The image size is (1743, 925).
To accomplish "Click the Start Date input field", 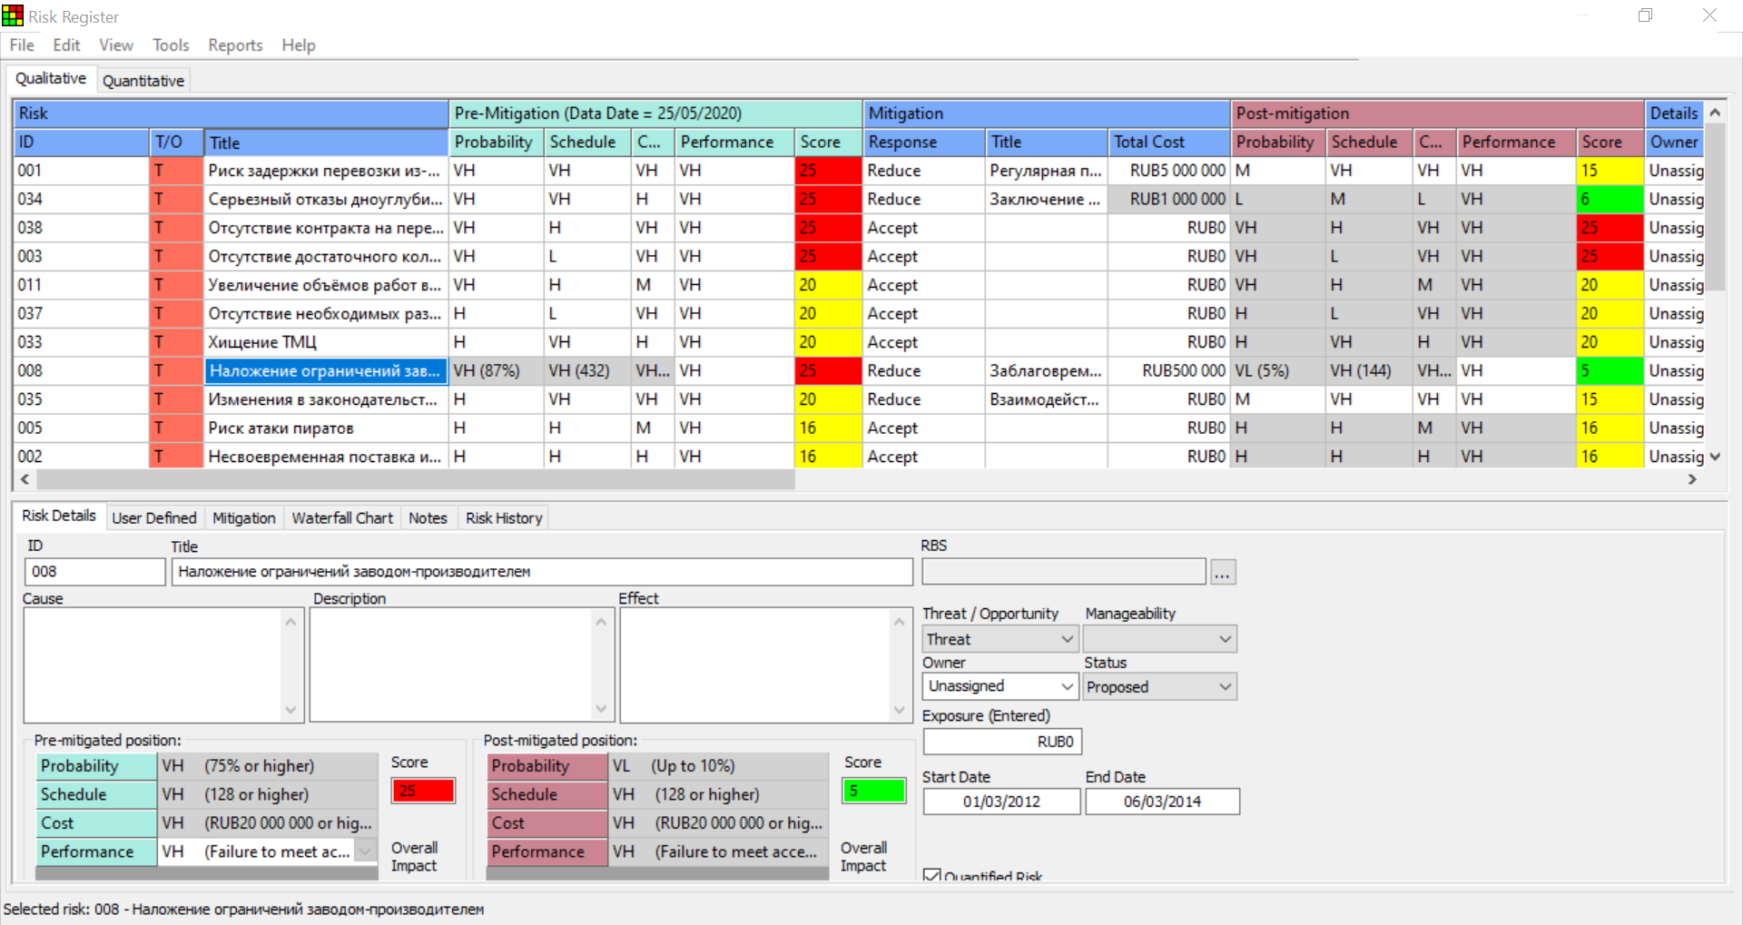I will coord(1001,802).
